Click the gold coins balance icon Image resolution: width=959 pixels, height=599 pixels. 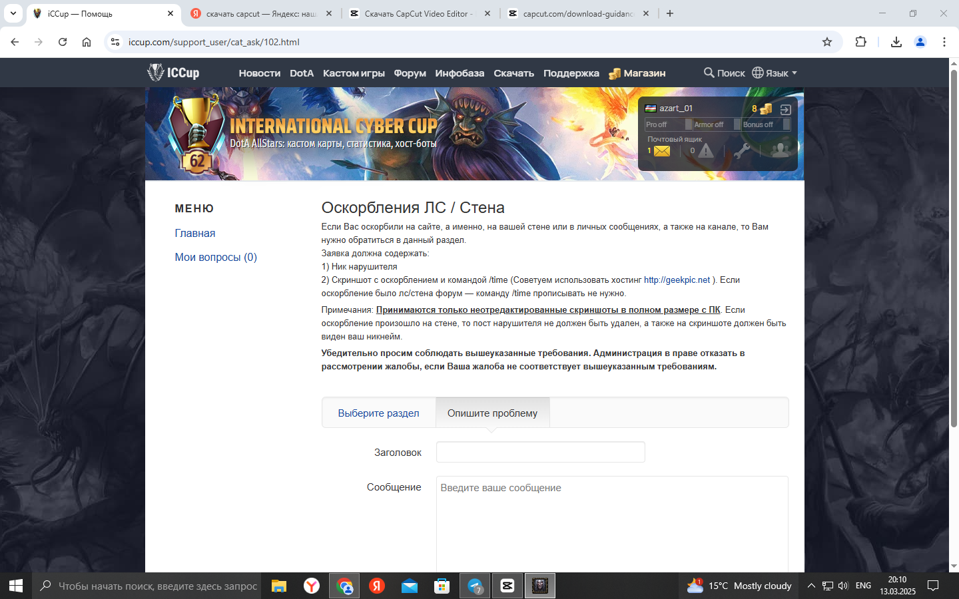coord(766,108)
